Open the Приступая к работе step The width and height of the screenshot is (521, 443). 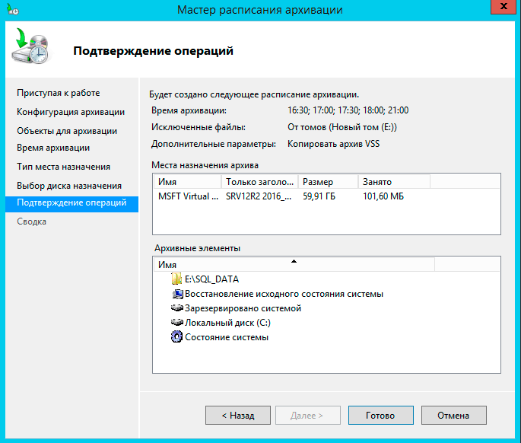click(x=58, y=93)
